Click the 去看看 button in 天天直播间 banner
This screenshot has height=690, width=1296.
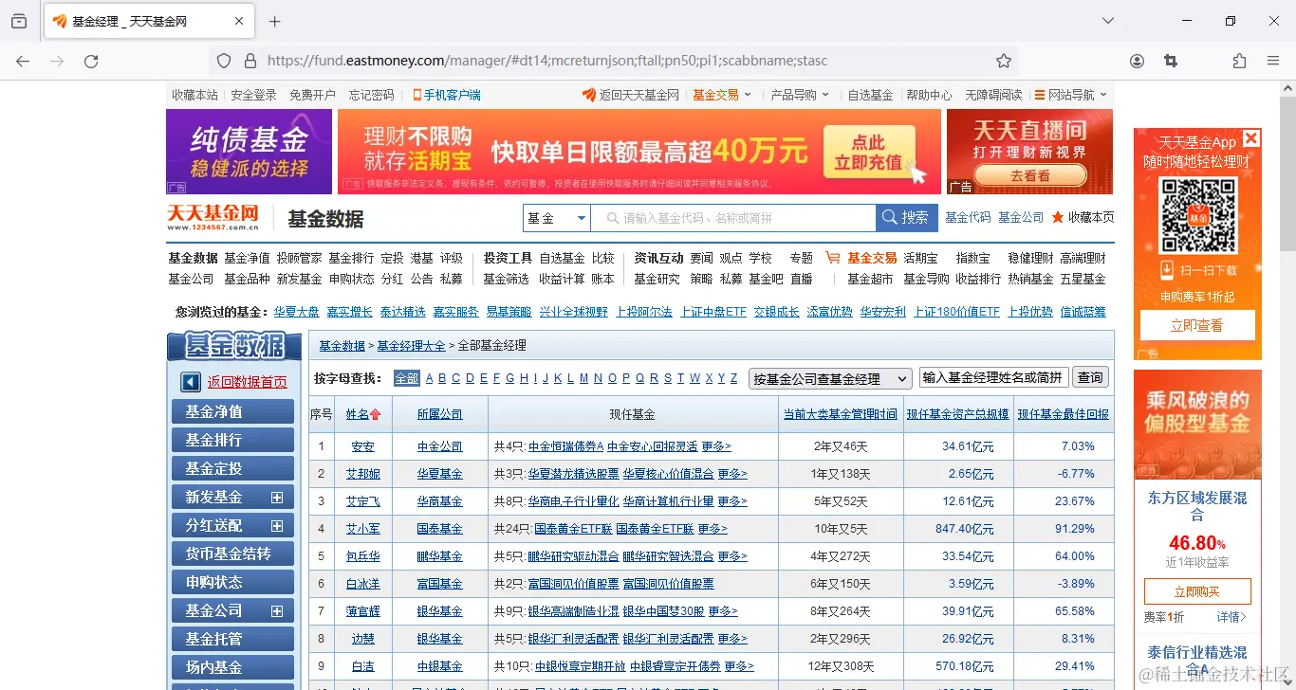click(x=1029, y=175)
